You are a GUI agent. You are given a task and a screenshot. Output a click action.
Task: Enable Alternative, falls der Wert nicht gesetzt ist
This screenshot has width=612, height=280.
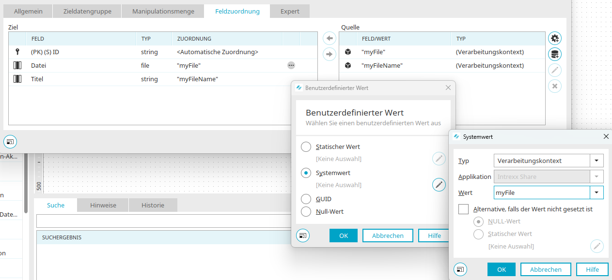pyautogui.click(x=464, y=209)
